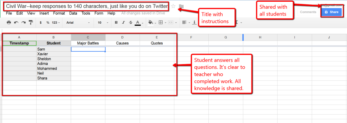Redo the last action
This screenshot has width=347, height=123.
[23, 23]
